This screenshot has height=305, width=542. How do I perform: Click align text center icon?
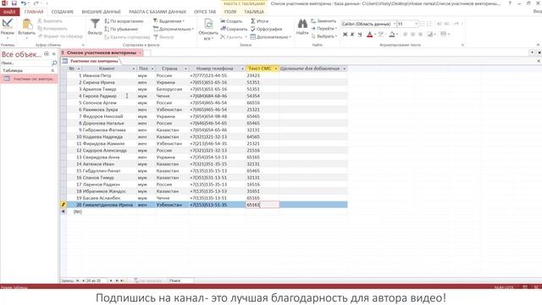point(412,34)
